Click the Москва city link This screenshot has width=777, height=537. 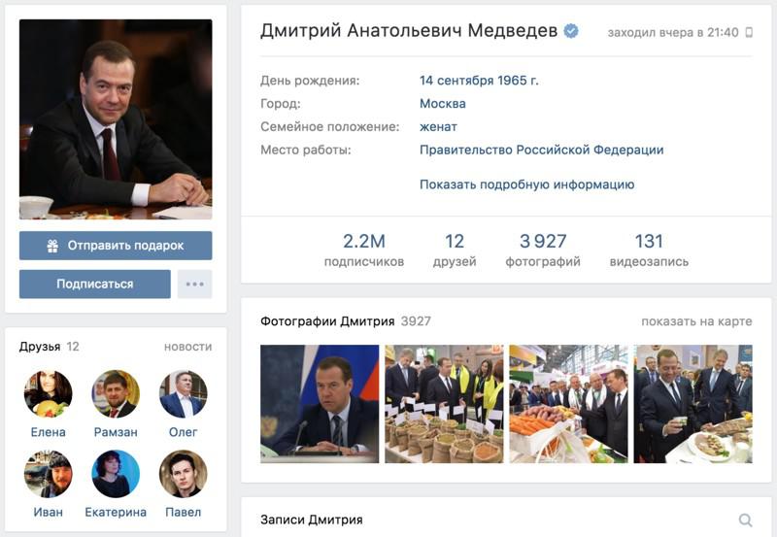point(443,104)
